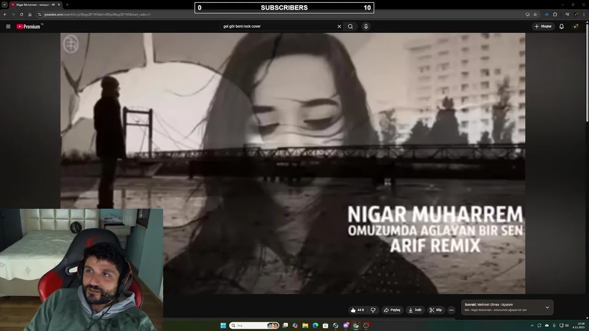
Task: Open more actions three-dot menu
Action: pyautogui.click(x=451, y=310)
